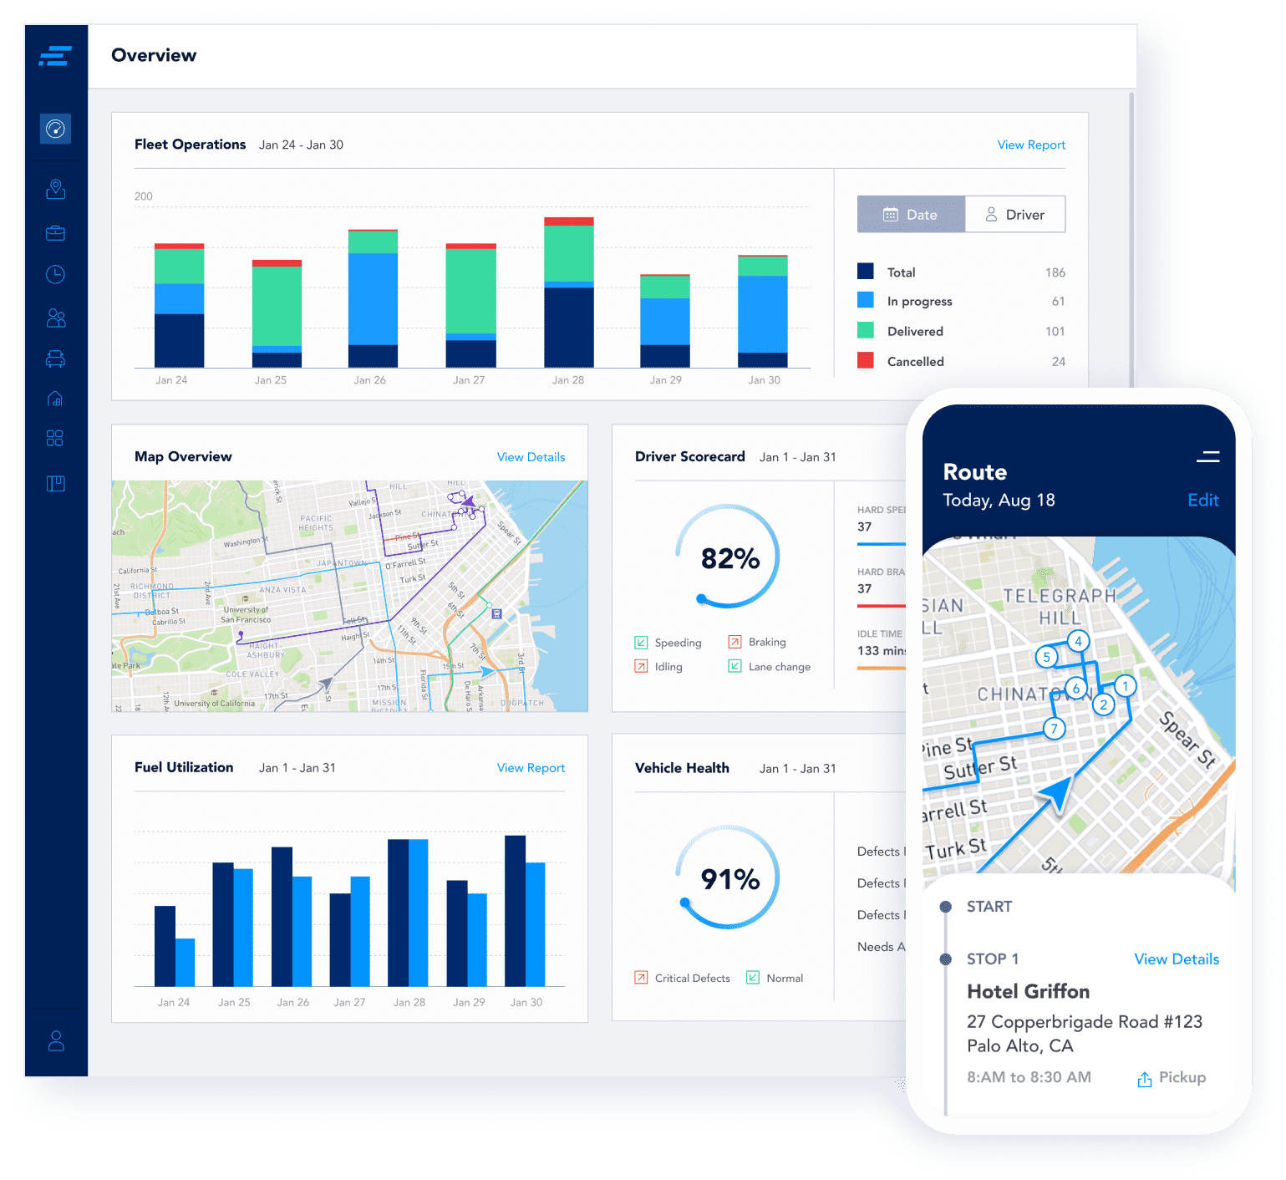Click the START timeline marker
This screenshot has height=1180, width=1286.
point(945,907)
